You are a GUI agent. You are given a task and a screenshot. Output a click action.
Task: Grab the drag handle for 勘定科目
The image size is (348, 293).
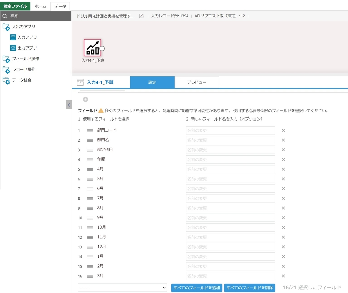[90, 150]
